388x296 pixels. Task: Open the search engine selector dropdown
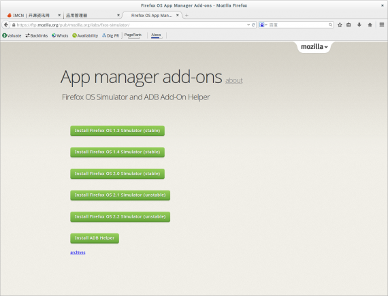coord(263,24)
